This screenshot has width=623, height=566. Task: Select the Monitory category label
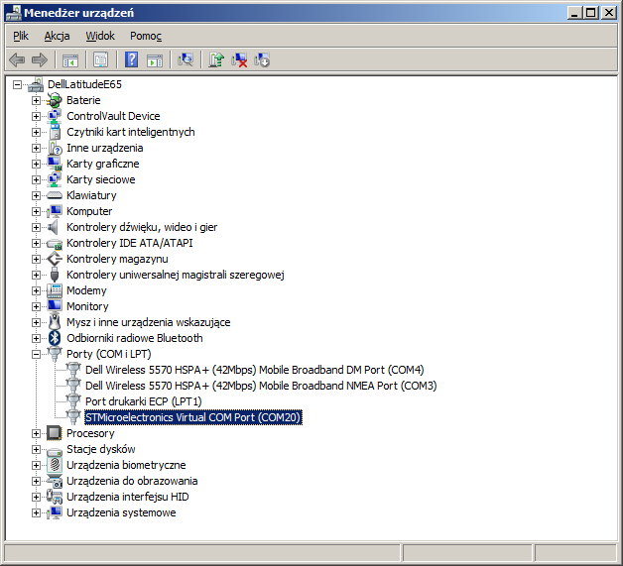tap(87, 306)
